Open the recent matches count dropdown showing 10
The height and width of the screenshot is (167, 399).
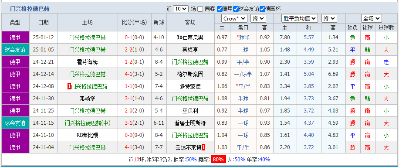point(181,9)
